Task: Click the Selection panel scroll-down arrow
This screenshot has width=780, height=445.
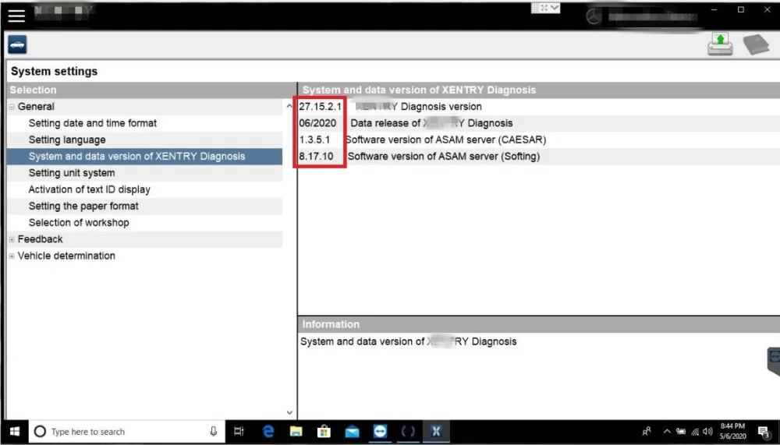Action: [289, 412]
